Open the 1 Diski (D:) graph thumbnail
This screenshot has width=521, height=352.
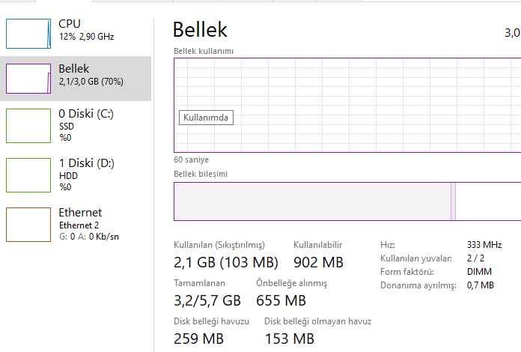[28, 175]
